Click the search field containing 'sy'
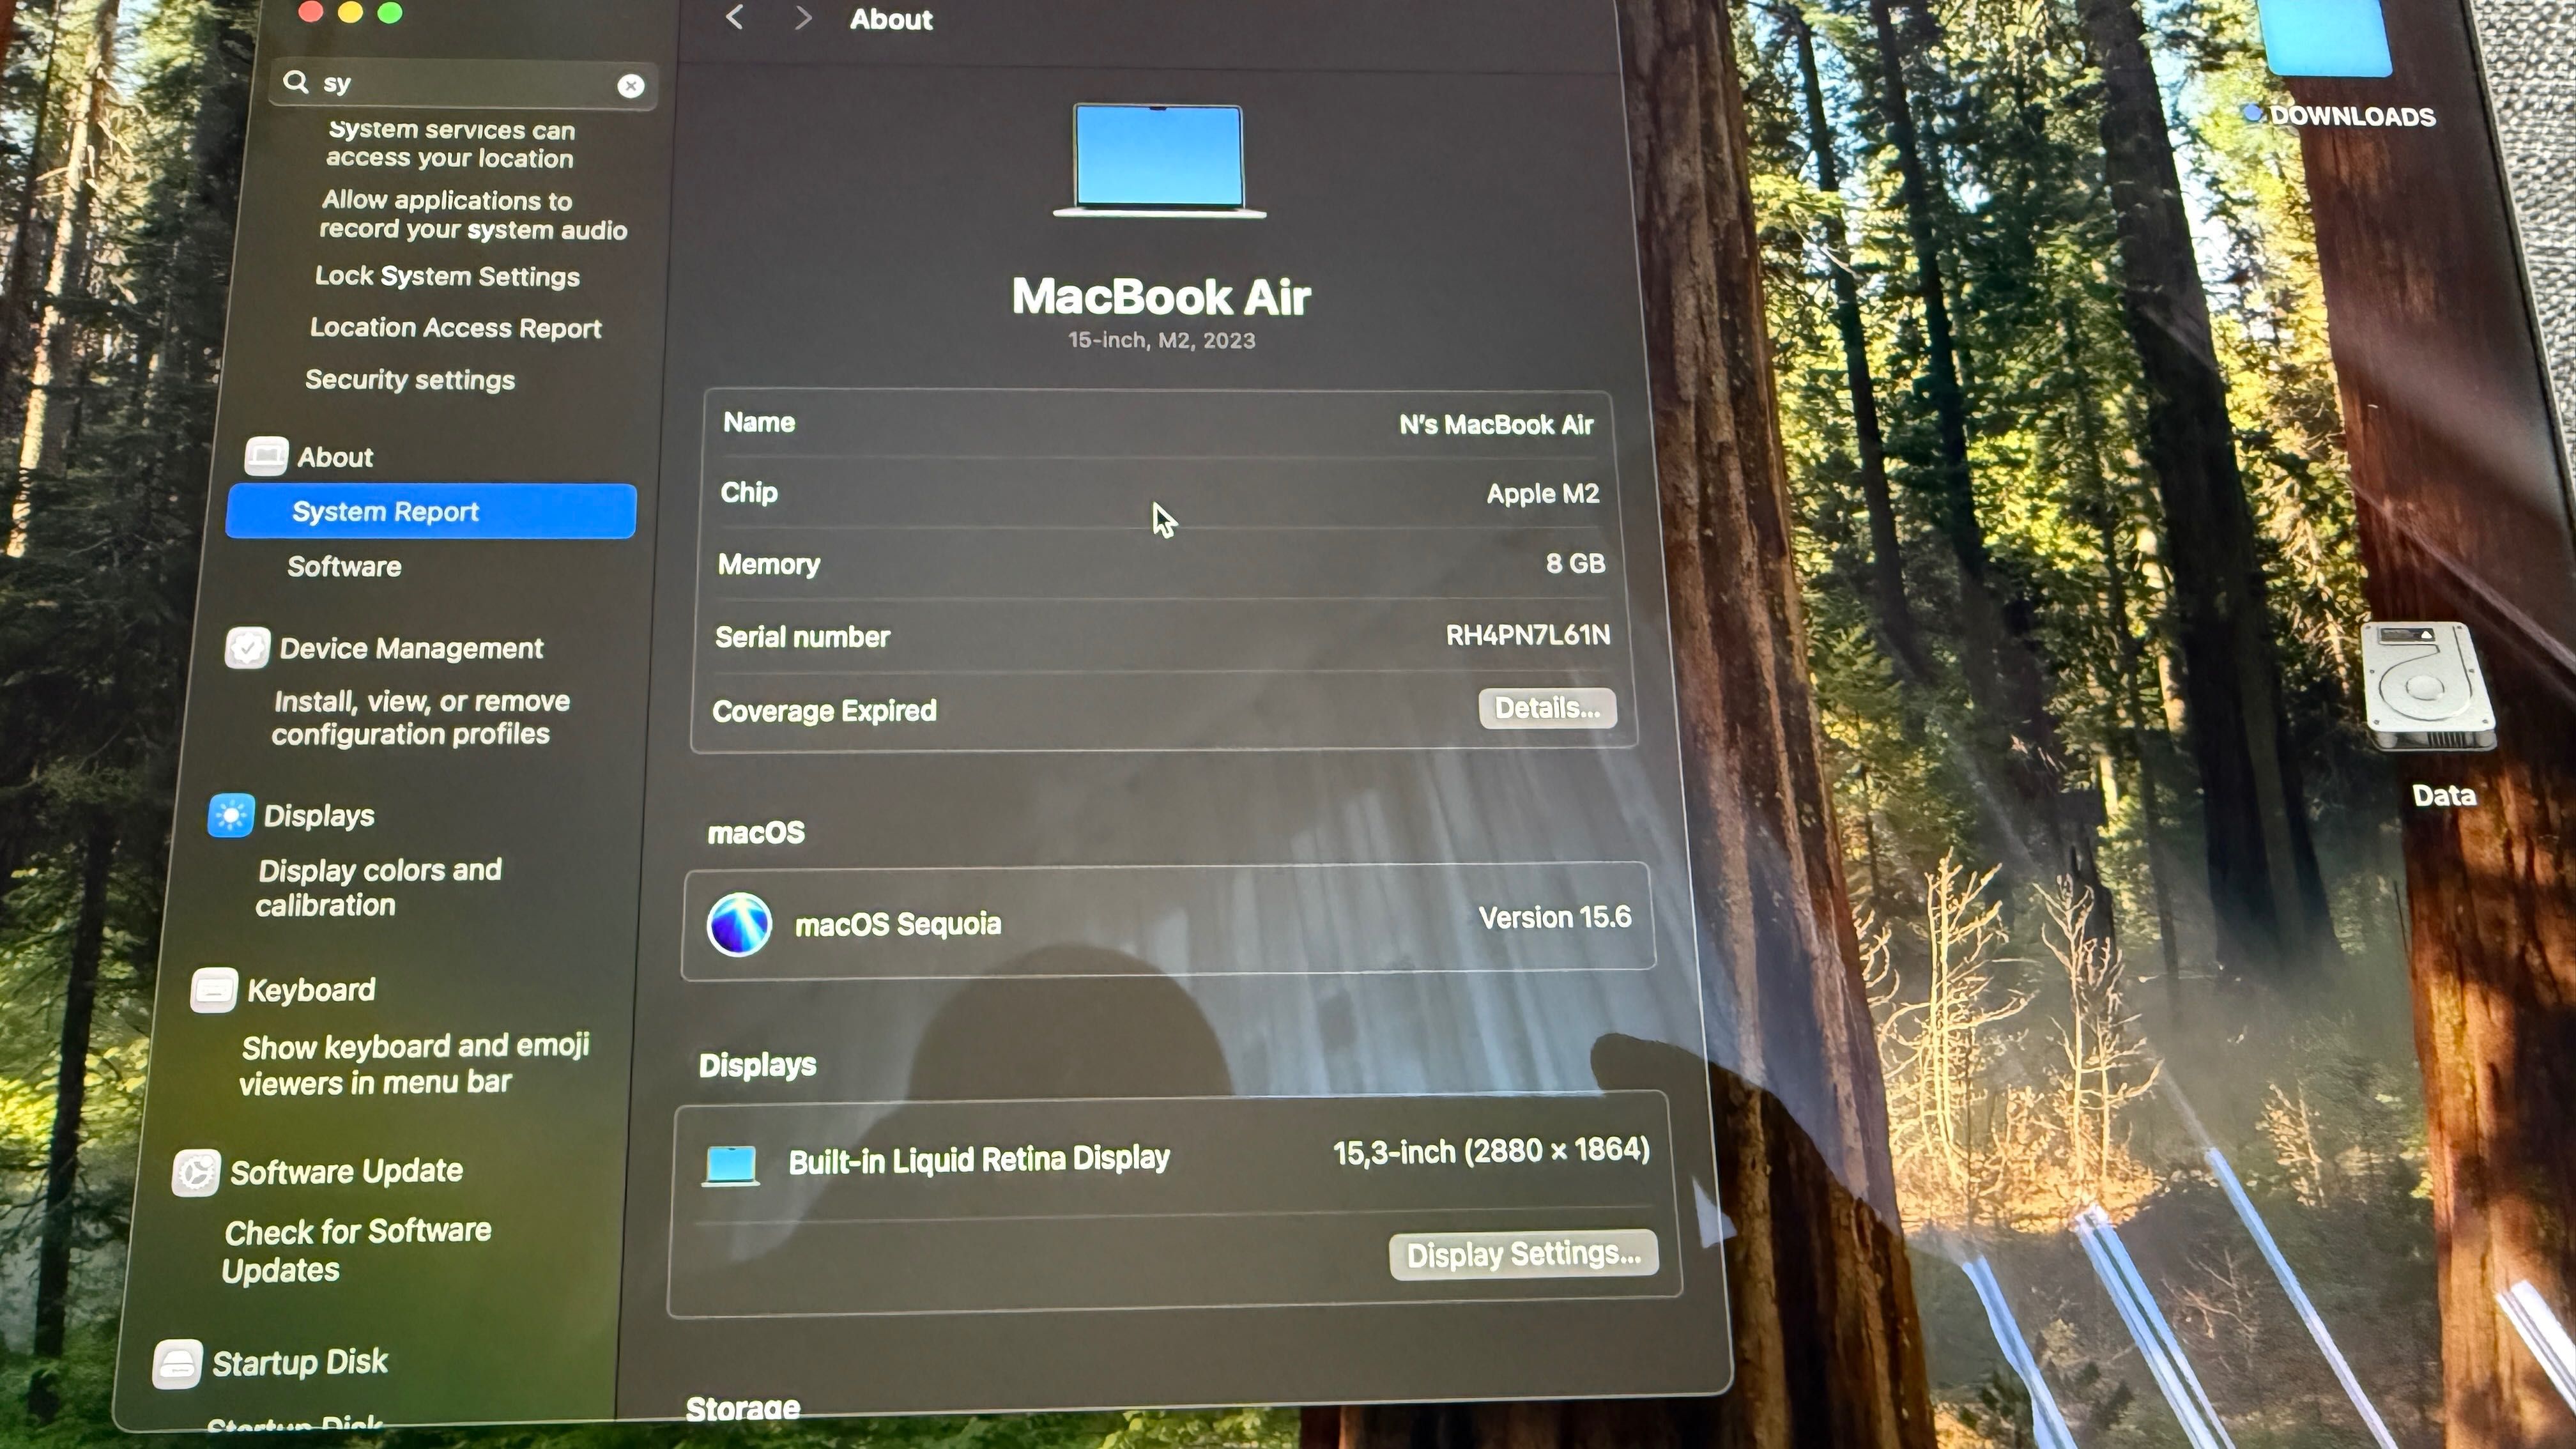The height and width of the screenshot is (1449, 2576). click(x=463, y=84)
